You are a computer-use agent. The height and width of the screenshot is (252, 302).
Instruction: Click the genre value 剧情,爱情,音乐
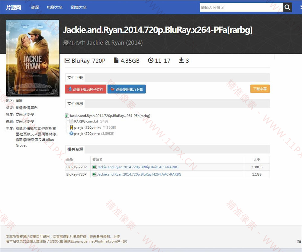[x=27, y=108]
